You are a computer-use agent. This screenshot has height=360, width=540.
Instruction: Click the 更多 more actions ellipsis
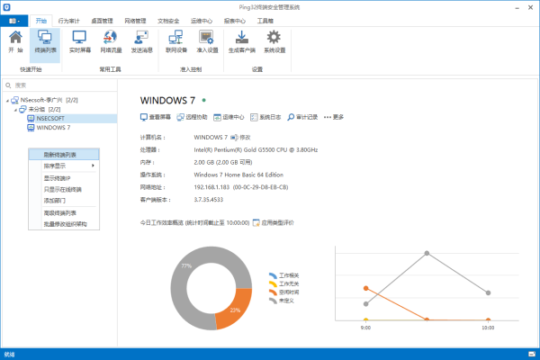334,117
